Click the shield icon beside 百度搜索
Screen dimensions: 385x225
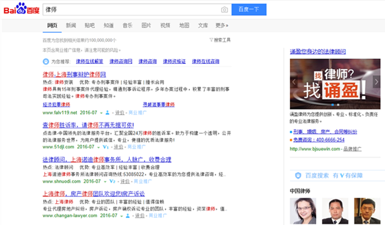click(298, 175)
